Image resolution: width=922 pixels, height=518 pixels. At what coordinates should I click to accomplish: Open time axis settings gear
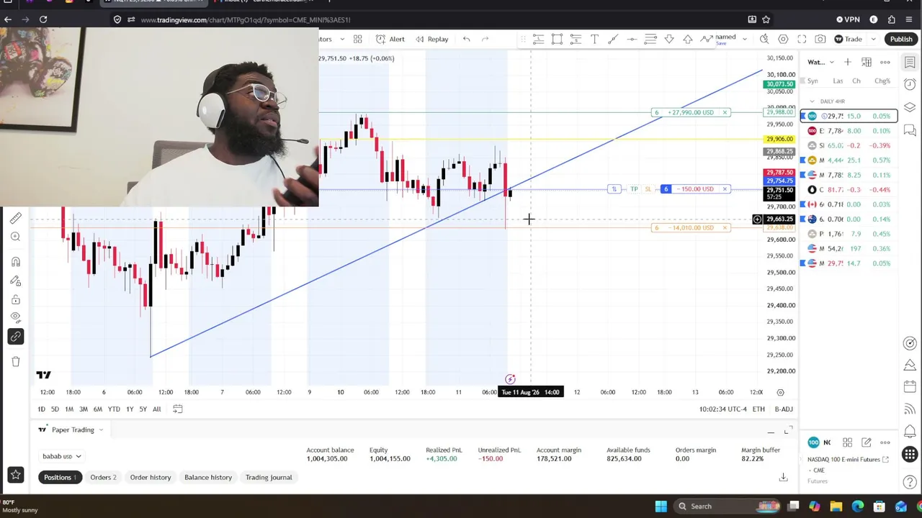[780, 392]
